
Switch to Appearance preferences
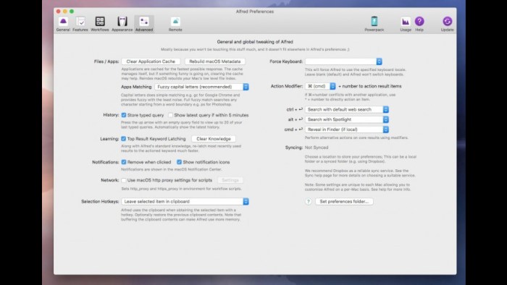(122, 24)
